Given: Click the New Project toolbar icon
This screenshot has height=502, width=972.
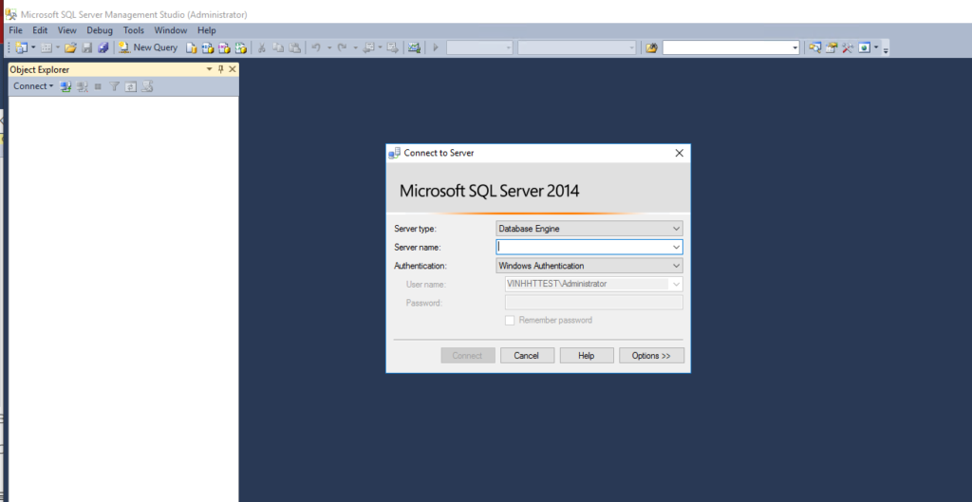Looking at the screenshot, I should click(22, 47).
